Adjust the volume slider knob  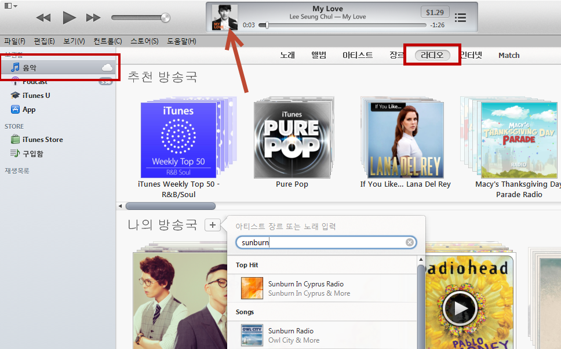(x=165, y=17)
